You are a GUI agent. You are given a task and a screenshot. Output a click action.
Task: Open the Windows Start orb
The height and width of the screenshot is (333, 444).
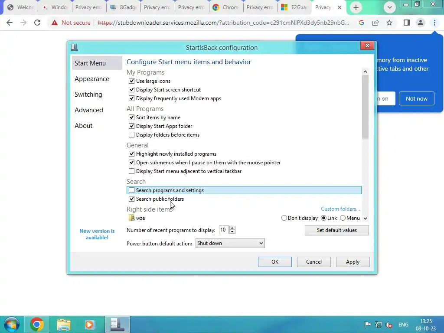click(x=12, y=324)
